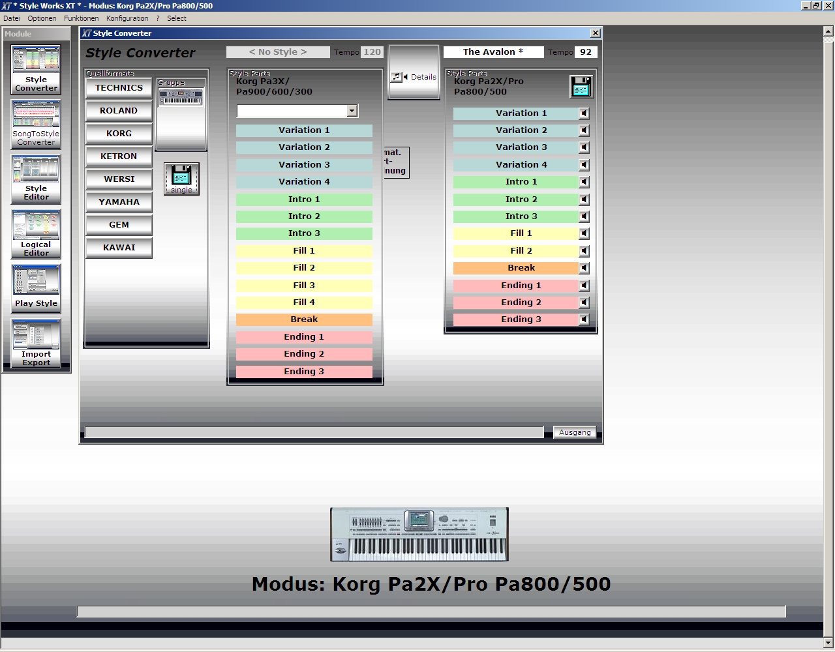The image size is (835, 652).
Task: Open the Import Export module
Action: click(36, 343)
